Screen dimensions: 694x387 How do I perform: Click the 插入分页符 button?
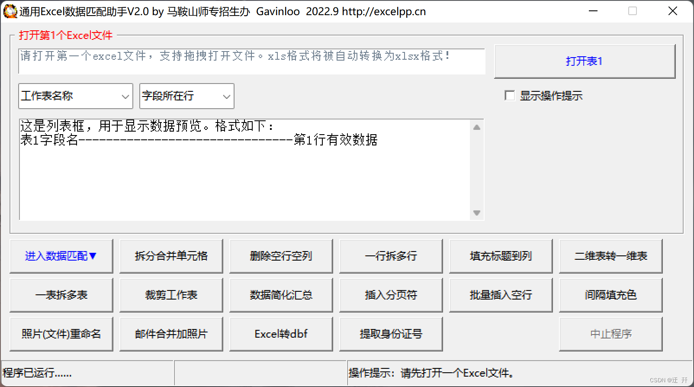click(x=391, y=295)
